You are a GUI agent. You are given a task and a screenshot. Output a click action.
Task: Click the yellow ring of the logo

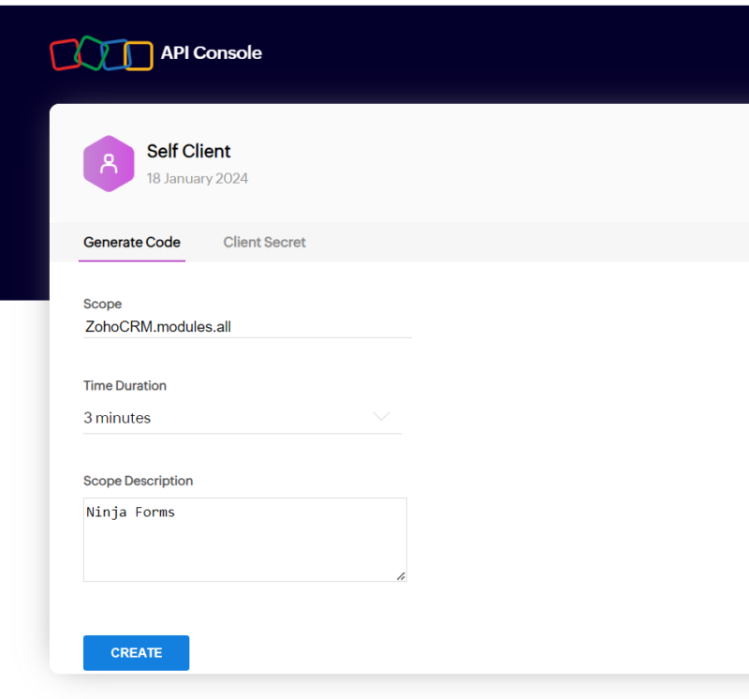(x=138, y=56)
